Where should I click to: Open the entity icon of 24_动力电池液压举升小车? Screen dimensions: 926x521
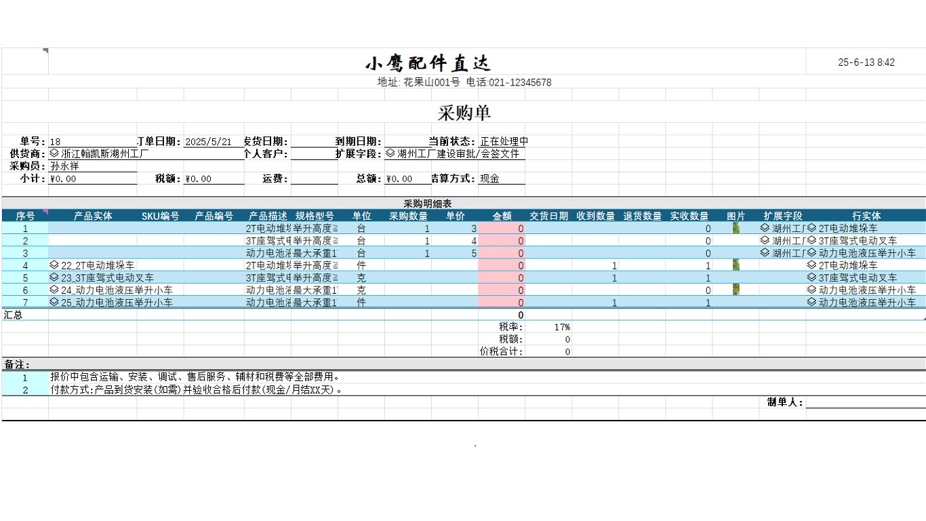coord(54,290)
